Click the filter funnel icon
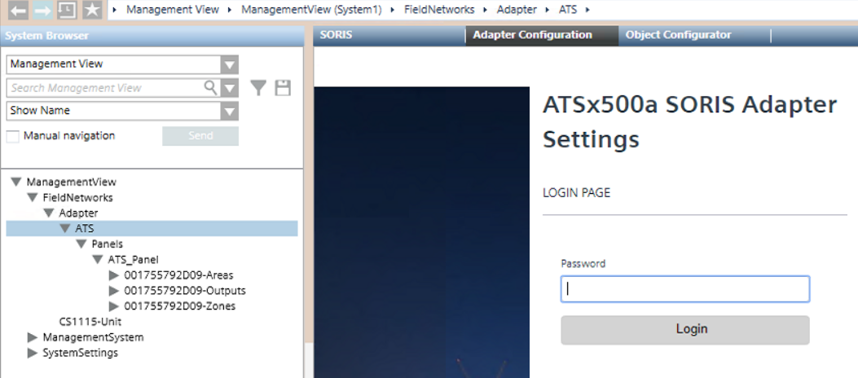 click(x=258, y=88)
